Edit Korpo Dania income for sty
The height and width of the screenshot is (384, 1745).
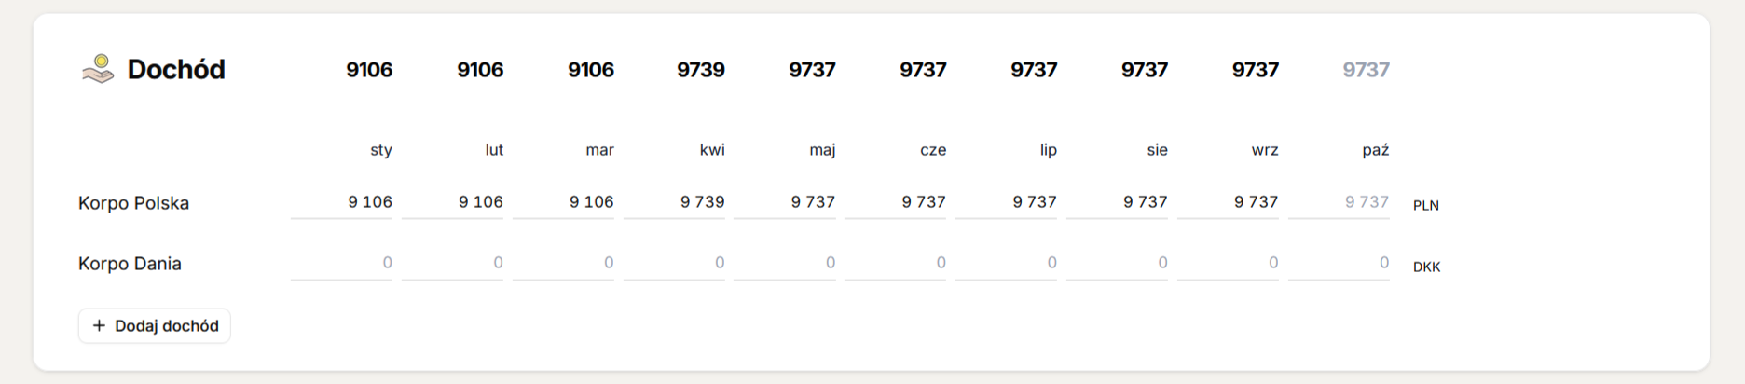pos(342,264)
